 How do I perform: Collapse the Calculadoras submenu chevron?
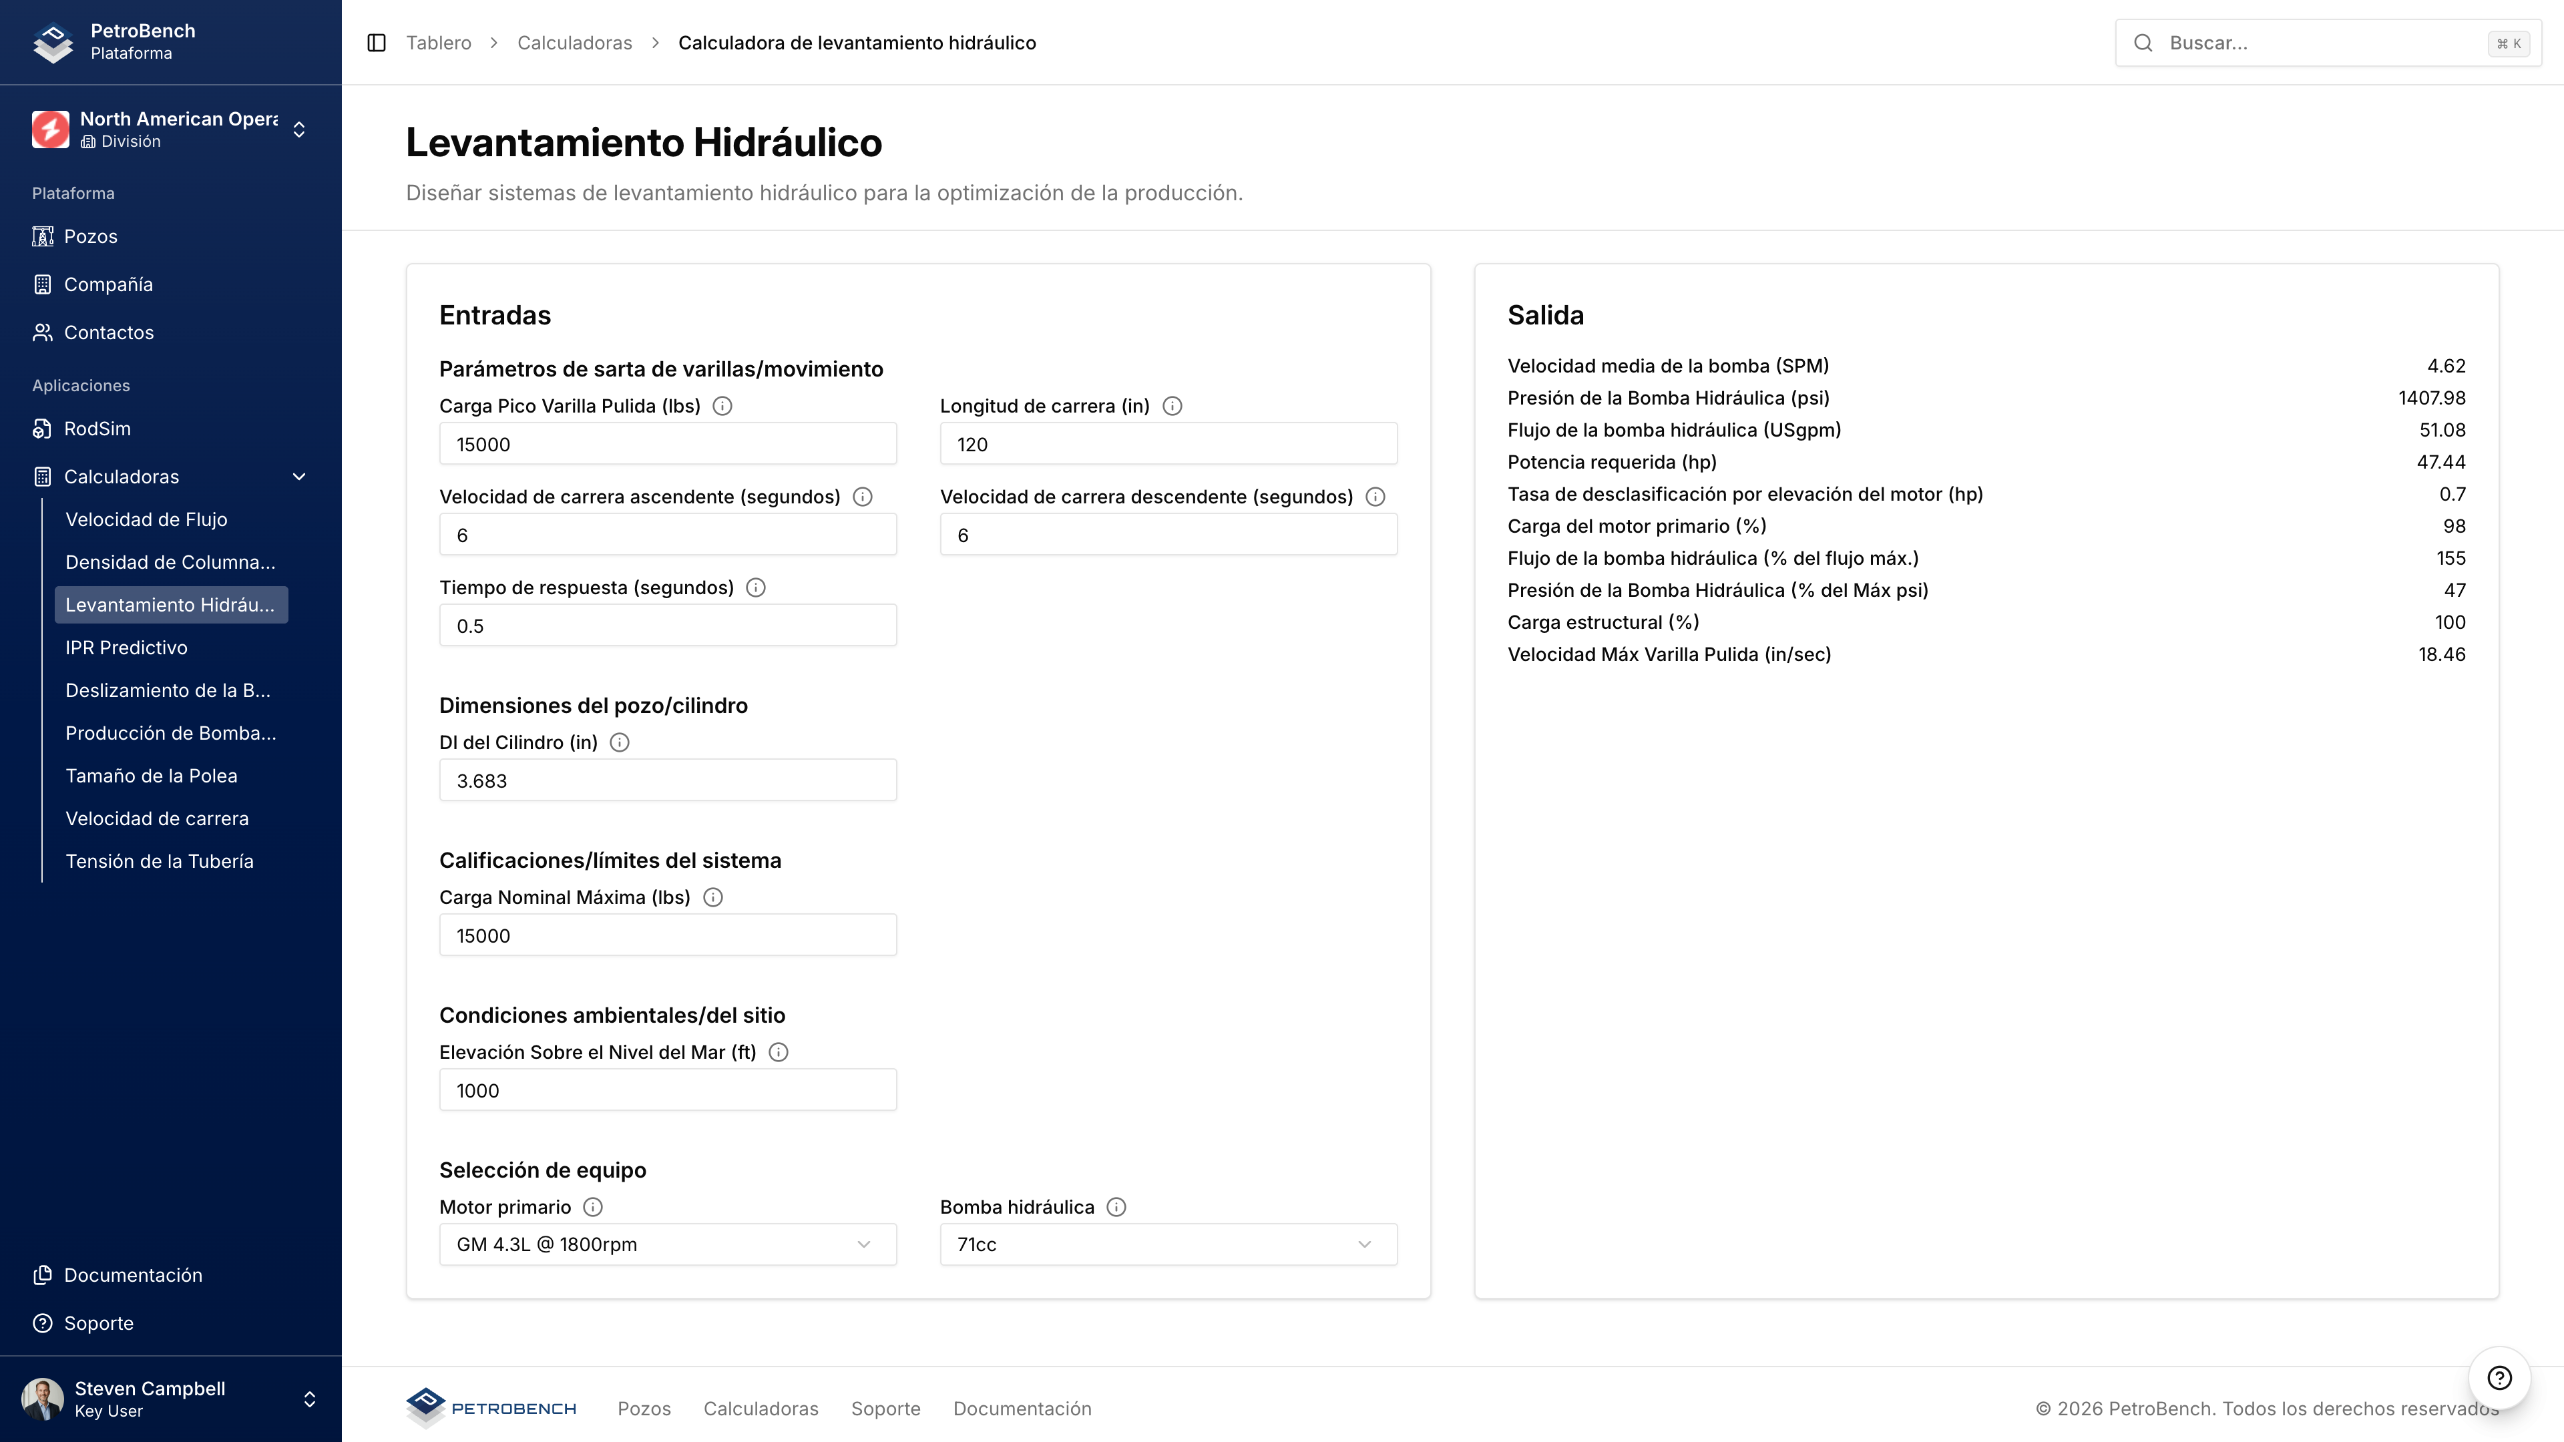(298, 477)
